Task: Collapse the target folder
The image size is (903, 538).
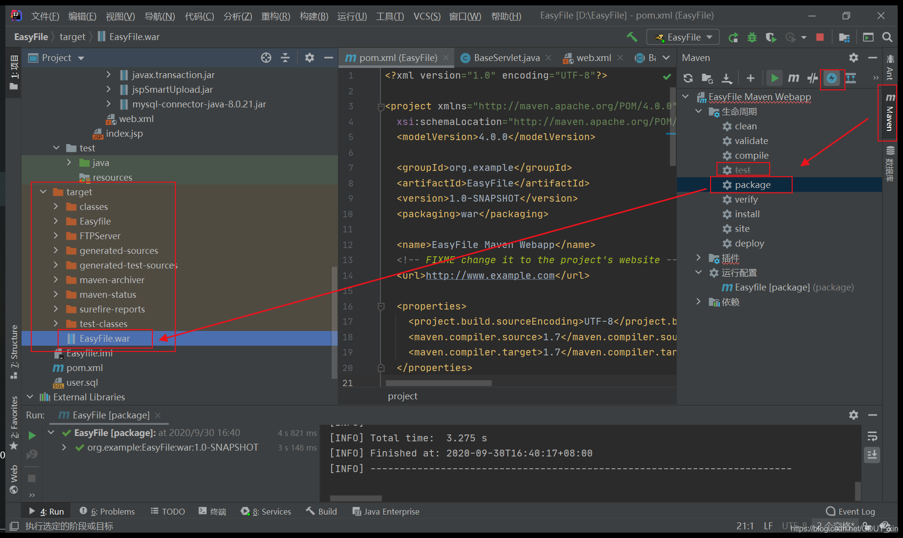Action: tap(43, 192)
